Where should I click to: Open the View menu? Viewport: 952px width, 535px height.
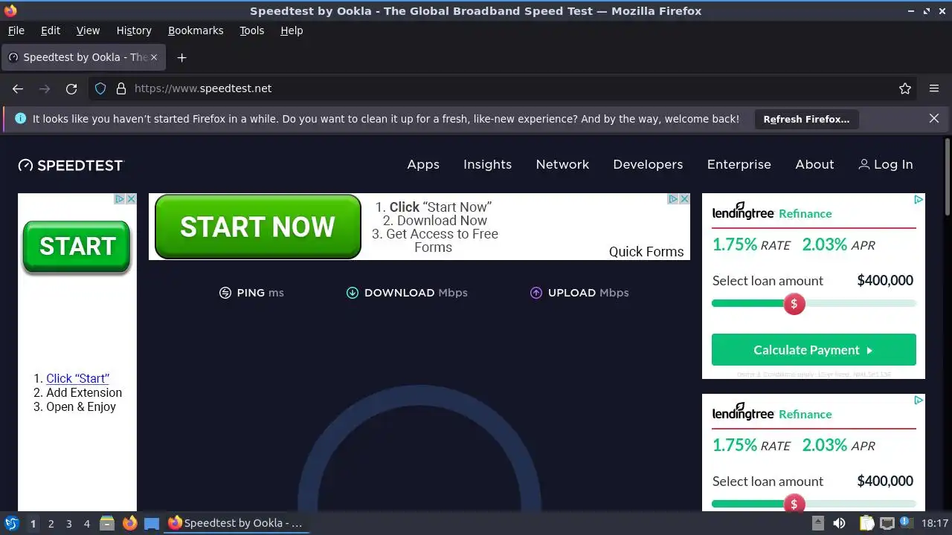(88, 30)
